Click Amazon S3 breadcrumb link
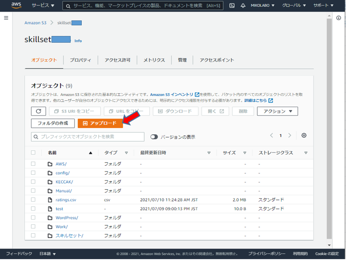The height and width of the screenshot is (260, 346). [x=36, y=23]
